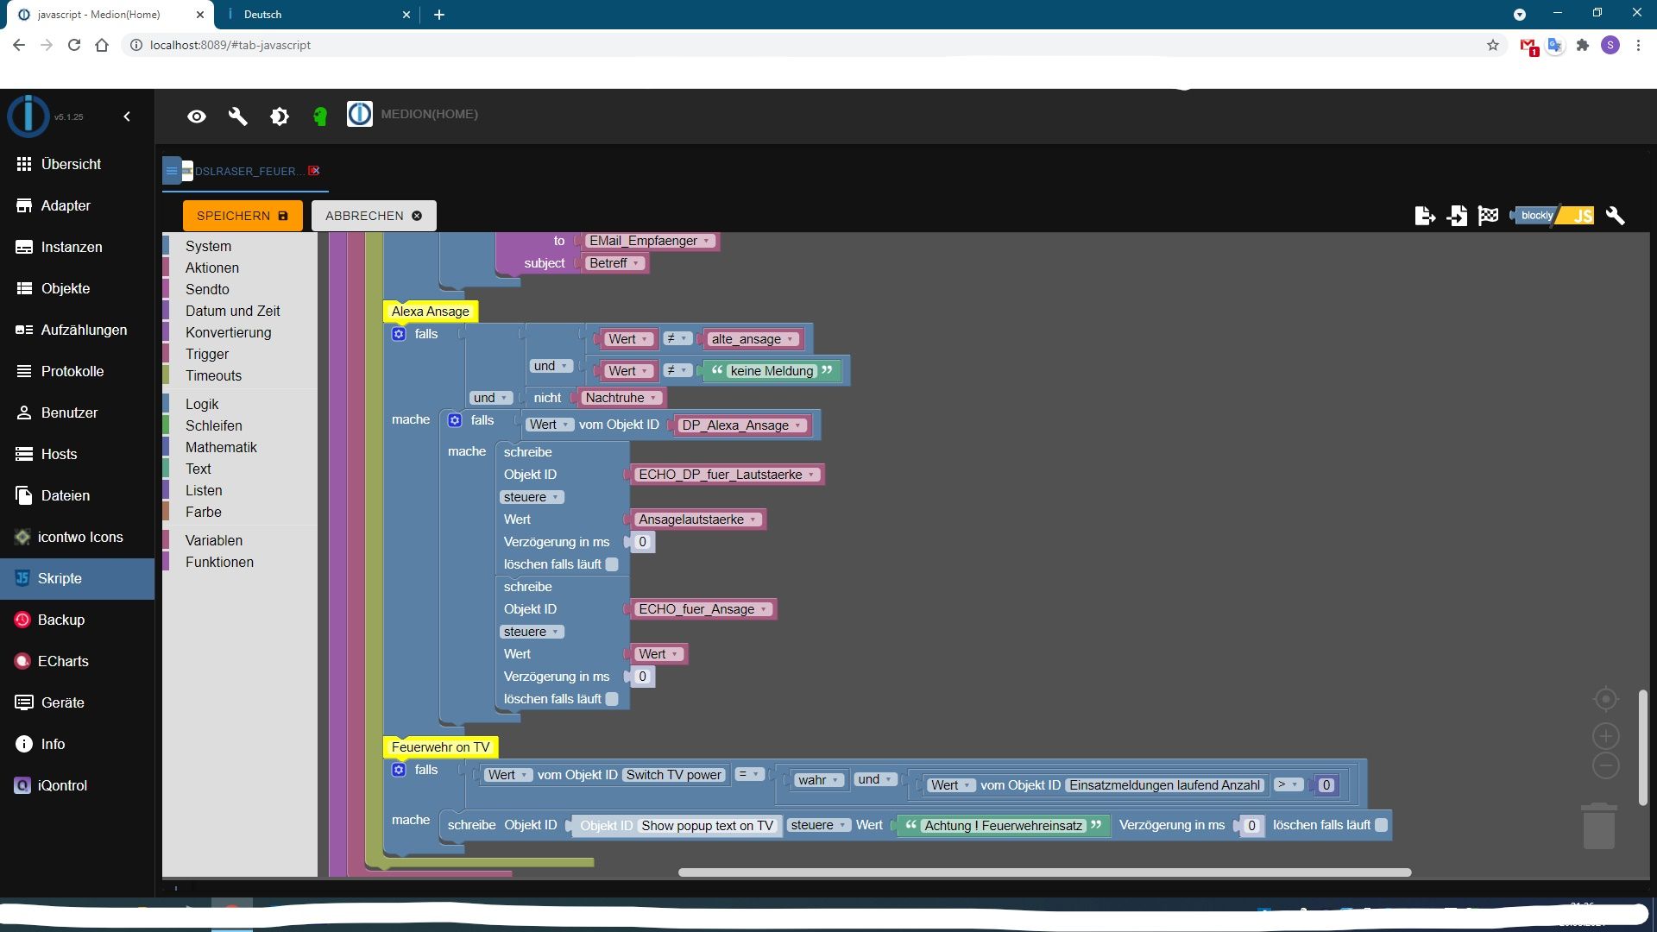Open the Trigger block category

tap(207, 354)
